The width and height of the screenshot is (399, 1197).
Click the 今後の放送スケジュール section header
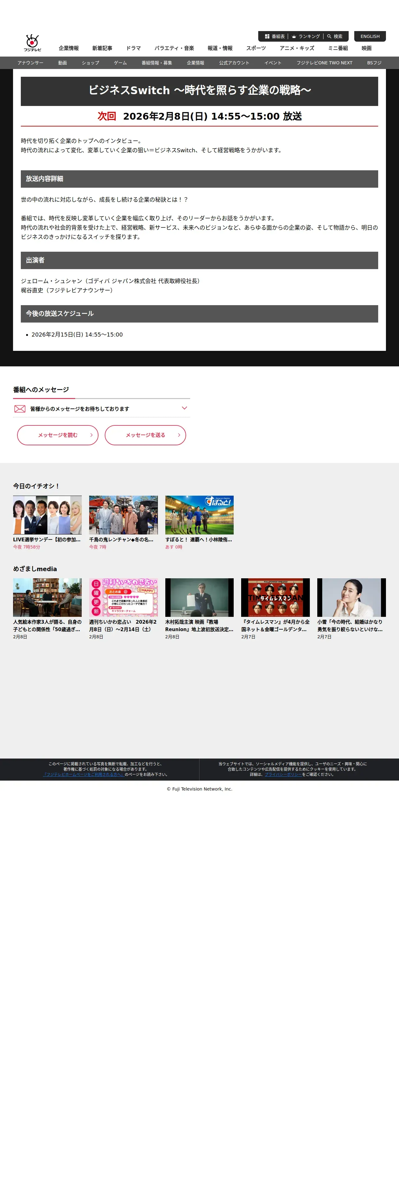(199, 314)
